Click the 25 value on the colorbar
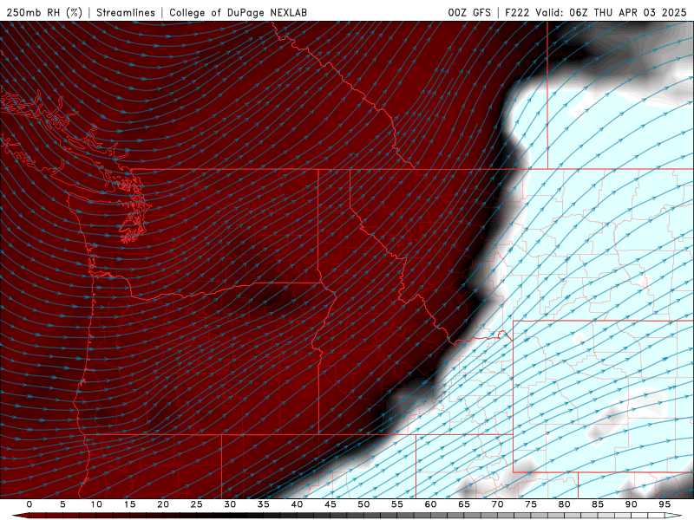Screen dimensions: 694x520 (x=196, y=504)
